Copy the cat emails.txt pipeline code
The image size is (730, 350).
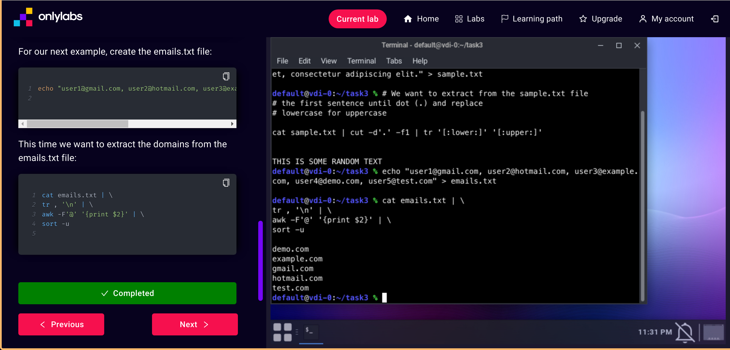(x=226, y=183)
